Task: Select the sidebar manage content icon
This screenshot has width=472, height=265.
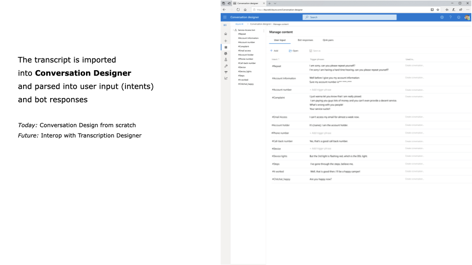Action: click(226, 47)
